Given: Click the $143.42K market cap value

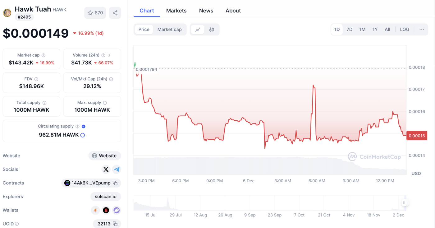Looking at the screenshot, I should point(21,63).
